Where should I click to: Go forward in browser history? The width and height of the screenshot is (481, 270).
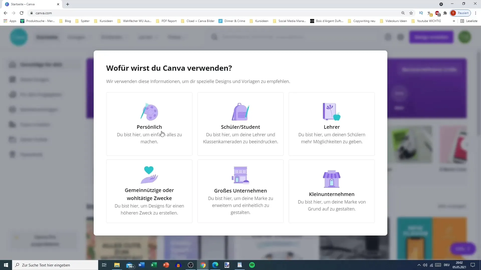point(14,13)
